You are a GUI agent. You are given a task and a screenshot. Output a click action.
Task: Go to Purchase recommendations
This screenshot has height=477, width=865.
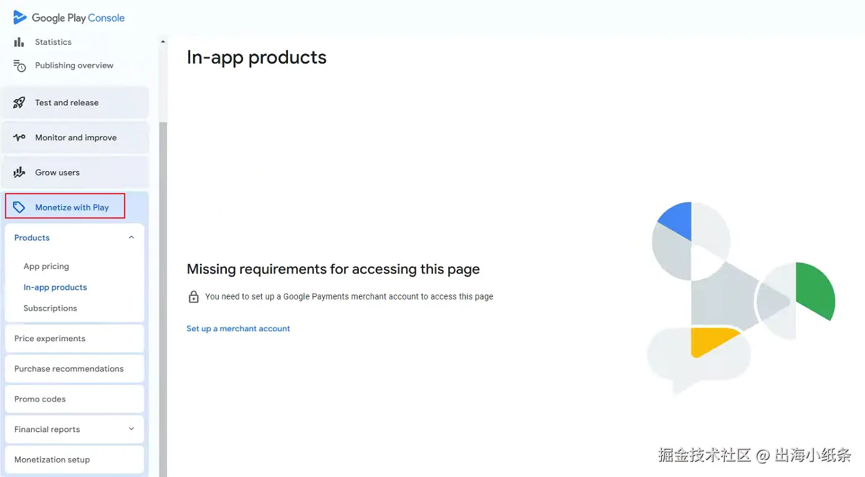pos(69,369)
